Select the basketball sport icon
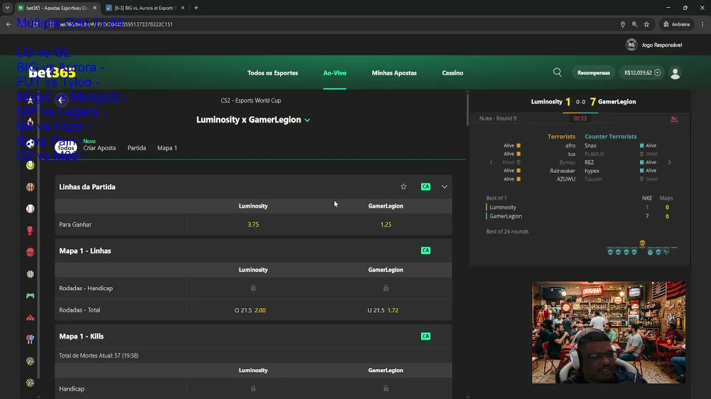Screen dimensions: 711x399 point(30,187)
